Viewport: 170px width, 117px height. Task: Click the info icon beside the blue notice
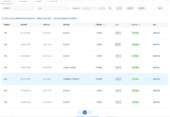[2, 19]
